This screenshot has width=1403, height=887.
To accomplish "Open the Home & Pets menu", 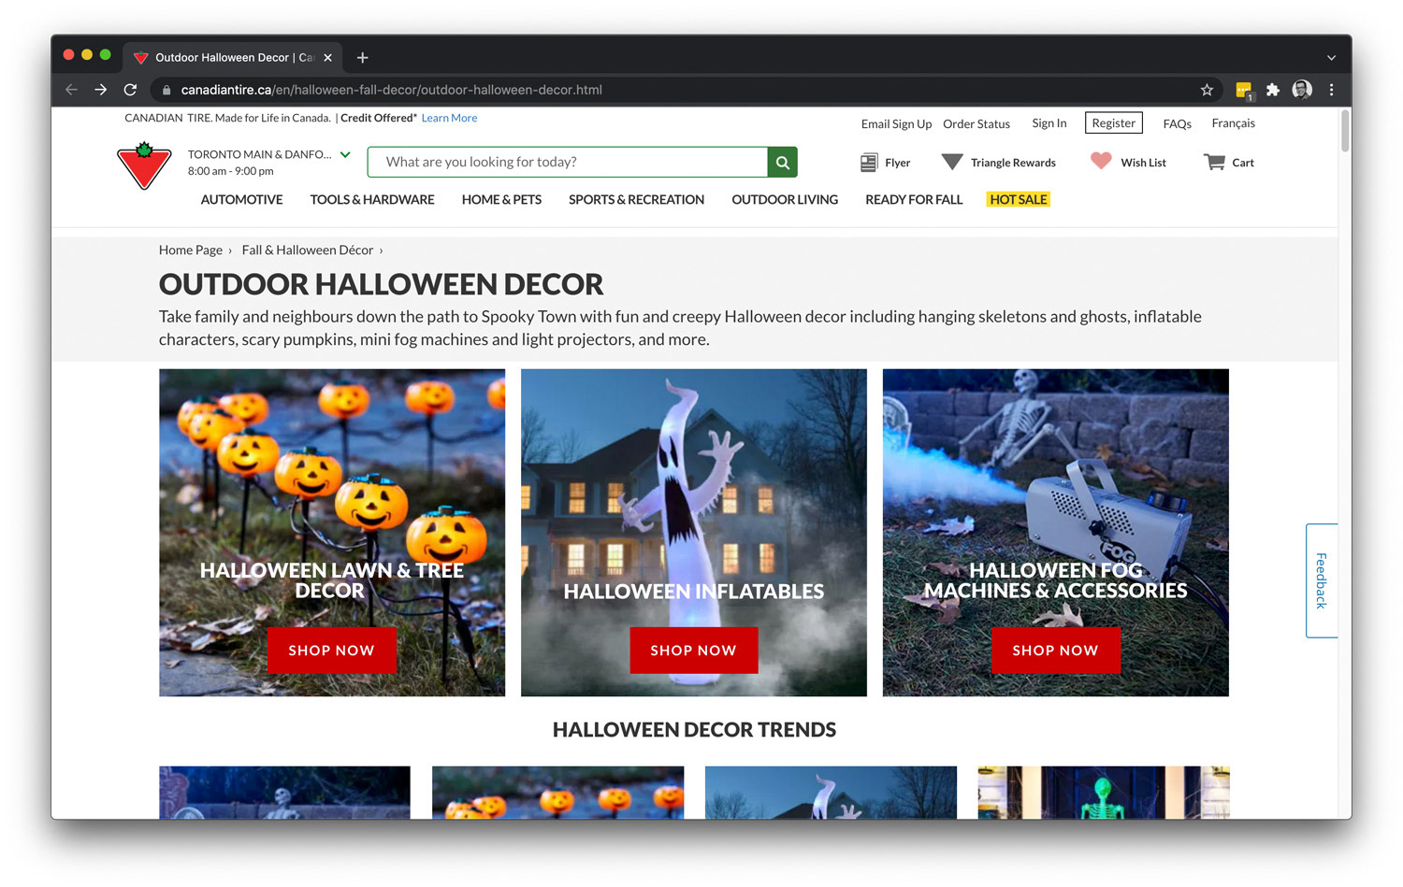I will (501, 199).
